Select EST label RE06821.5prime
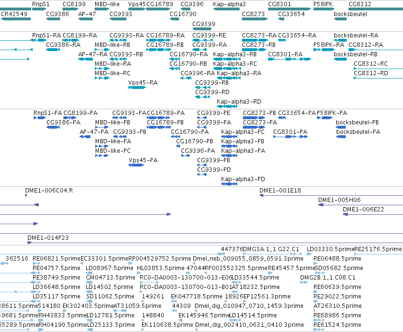The width and height of the screenshot is (403, 332). (56, 258)
